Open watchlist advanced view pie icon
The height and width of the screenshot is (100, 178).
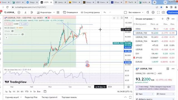168,19
